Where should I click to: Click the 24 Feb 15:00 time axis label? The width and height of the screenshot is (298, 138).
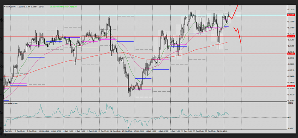[222, 131]
